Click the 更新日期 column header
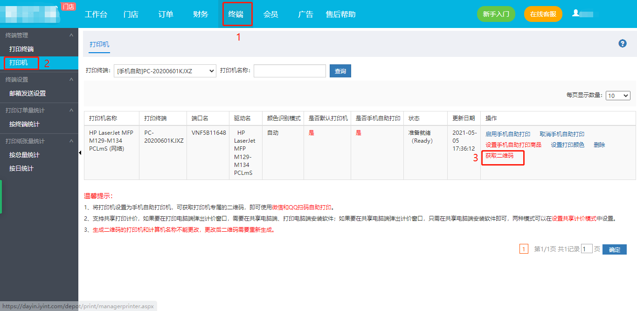Screen dimensions: 637x311 (x=464, y=118)
